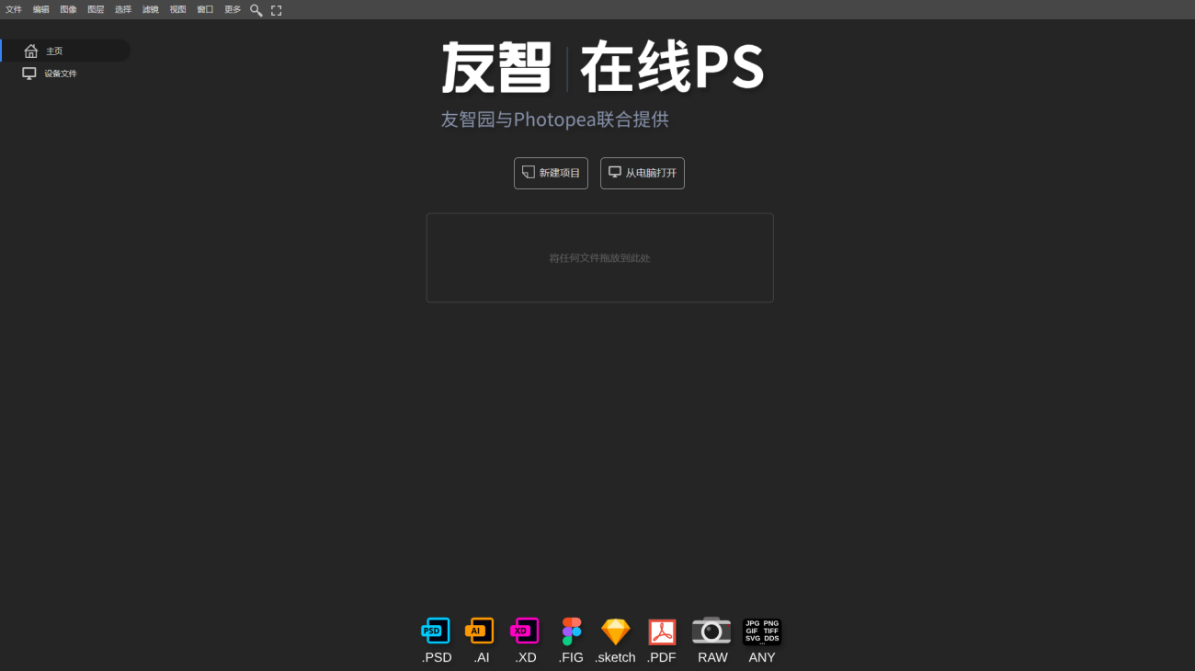Open the search magnifier in the top bar
Viewport: 1195px width, 671px height.
[x=256, y=9]
